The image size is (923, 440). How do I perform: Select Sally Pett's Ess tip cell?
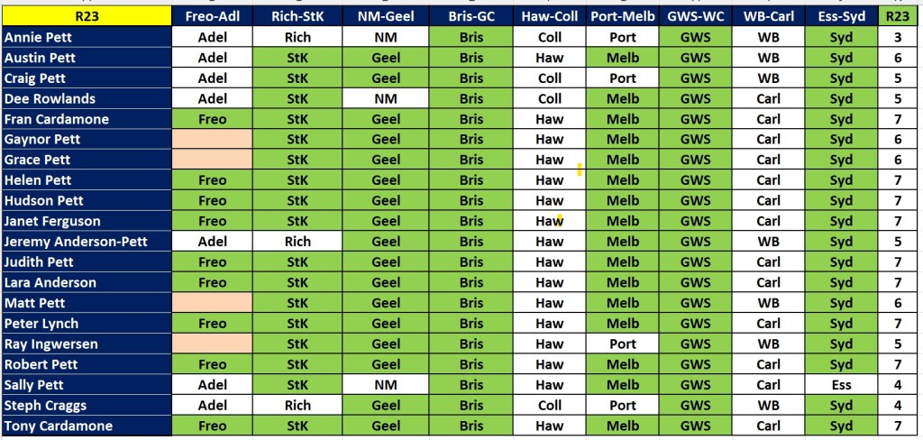tap(842, 385)
